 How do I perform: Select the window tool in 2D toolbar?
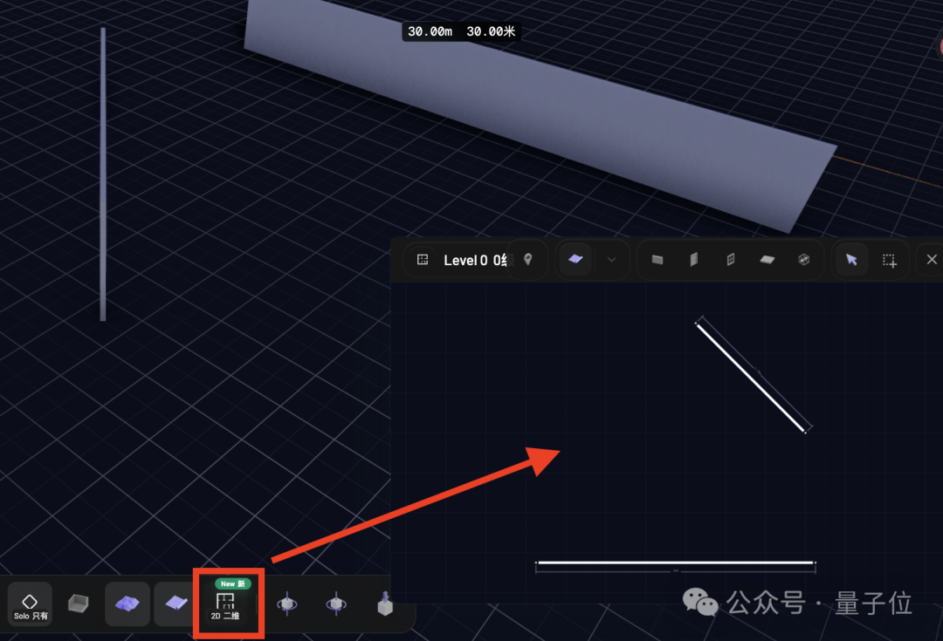click(731, 260)
